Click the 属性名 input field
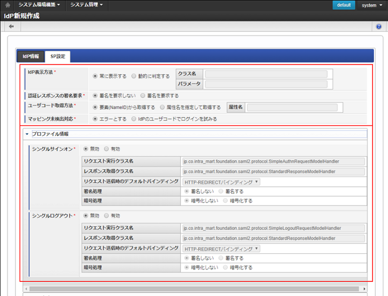This screenshot has height=296, width=388. [292, 107]
